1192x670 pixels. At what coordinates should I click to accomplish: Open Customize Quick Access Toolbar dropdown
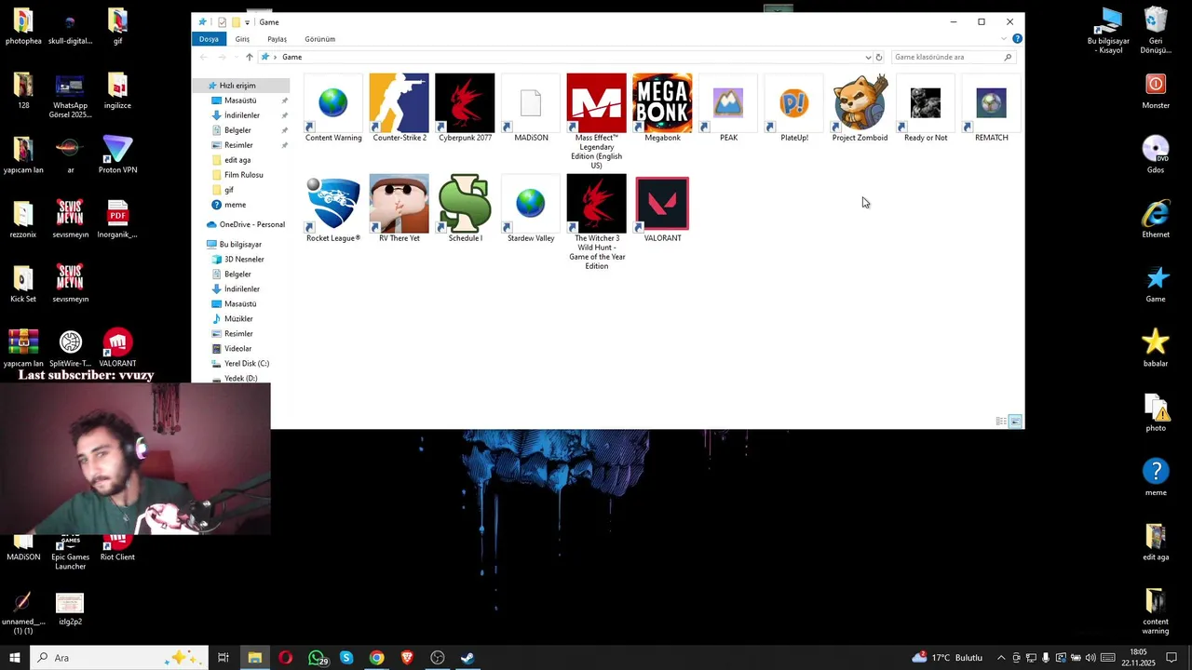point(247,22)
